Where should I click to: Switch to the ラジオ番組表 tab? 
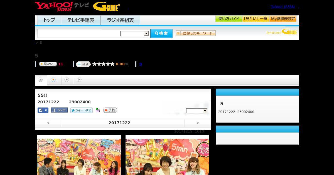click(x=120, y=20)
